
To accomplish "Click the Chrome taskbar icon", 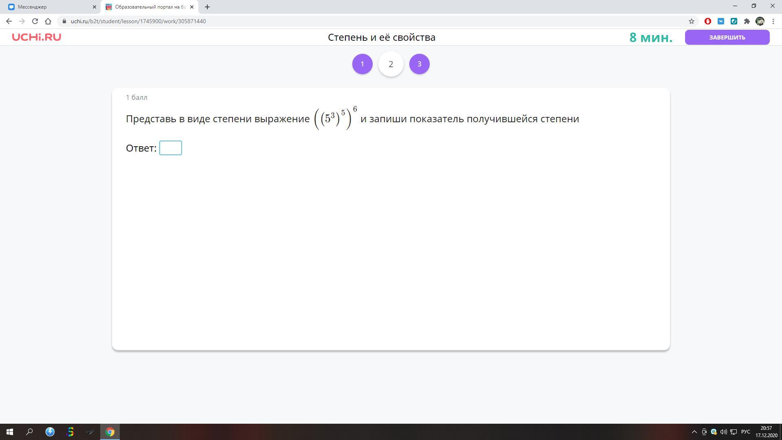I will coord(110,432).
